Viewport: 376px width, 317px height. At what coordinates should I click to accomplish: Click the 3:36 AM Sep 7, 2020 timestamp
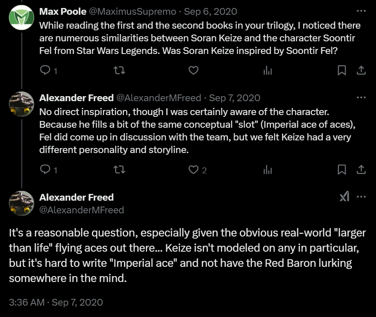pos(56,302)
